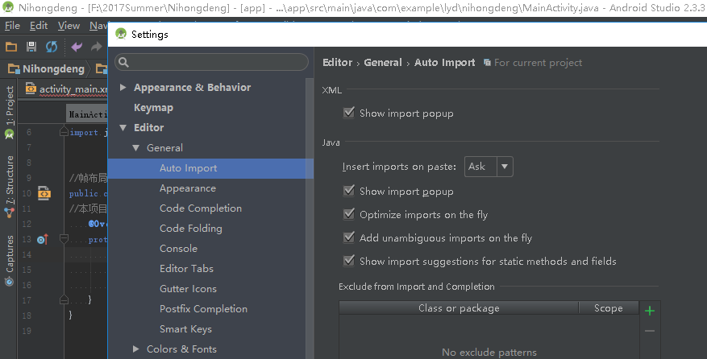The image size is (707, 359).
Task: Click the related XML file gutter icon at line 10
Action: click(44, 193)
